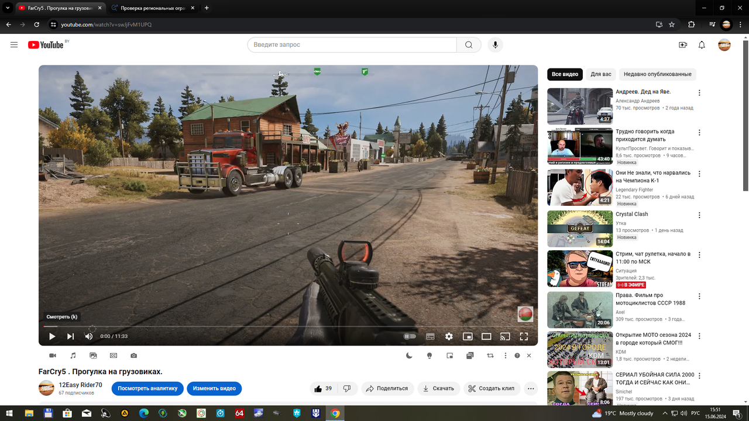Image resolution: width=749 pixels, height=421 pixels.
Task: Start voice search with microphone icon
Action: 495,44
